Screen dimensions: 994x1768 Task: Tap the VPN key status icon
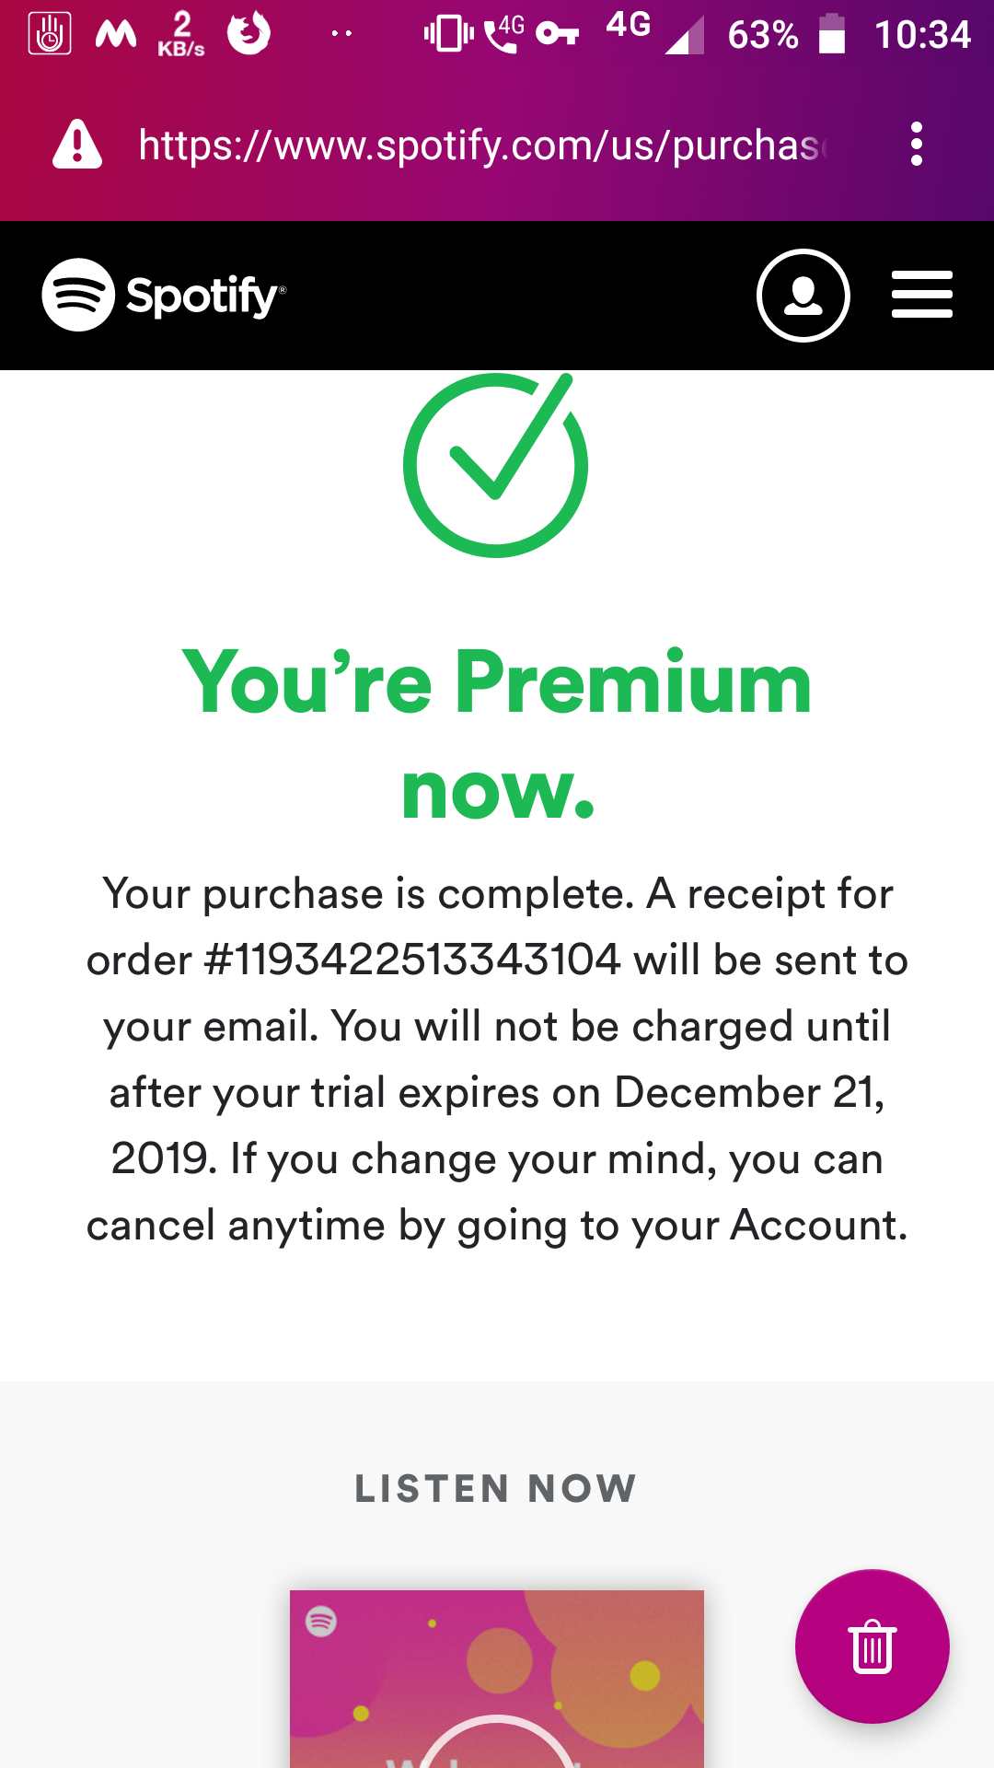click(x=558, y=34)
